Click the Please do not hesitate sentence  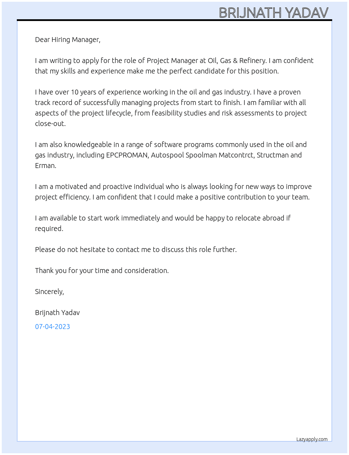point(136,250)
